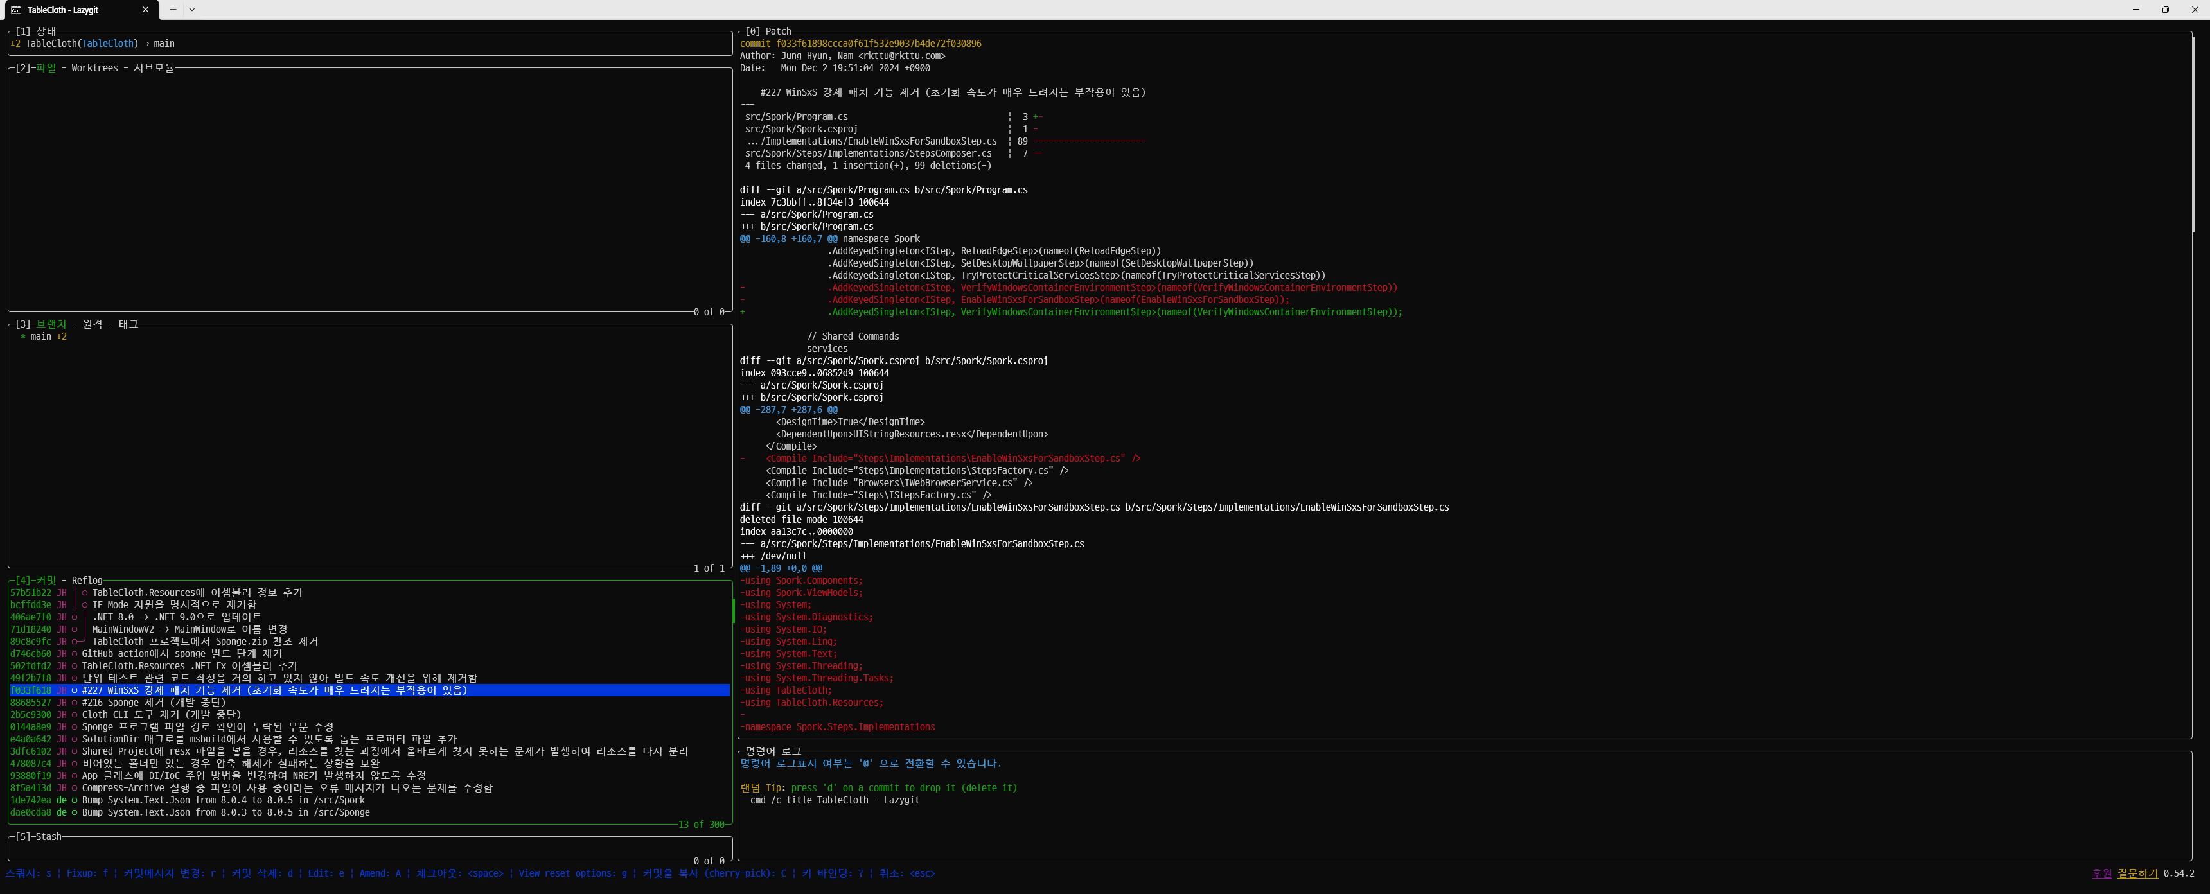This screenshot has height=894, width=2210.
Task: Select commit e4a0a642 SolutionDir 매크로
Action: click(370, 739)
